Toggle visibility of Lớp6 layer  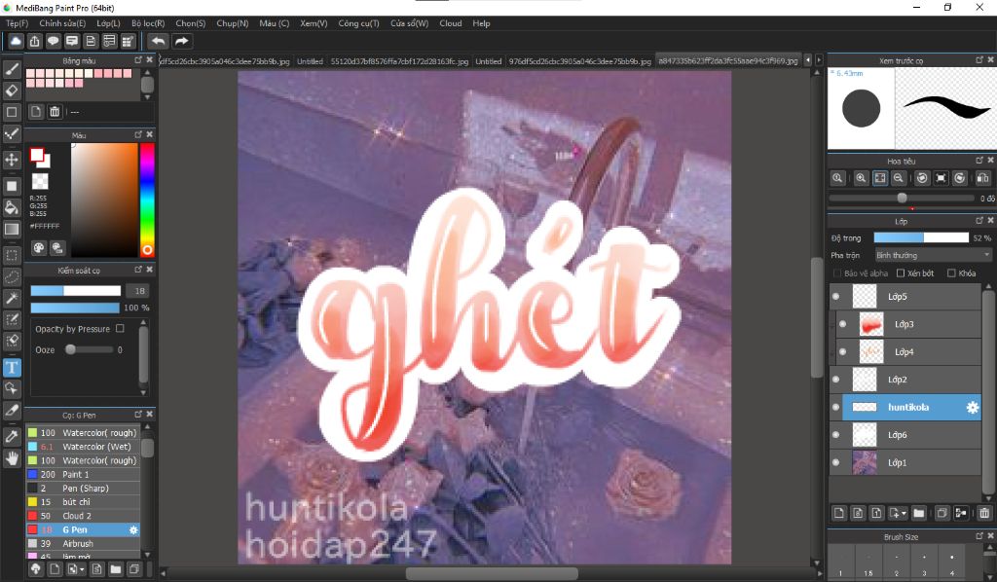coord(836,435)
